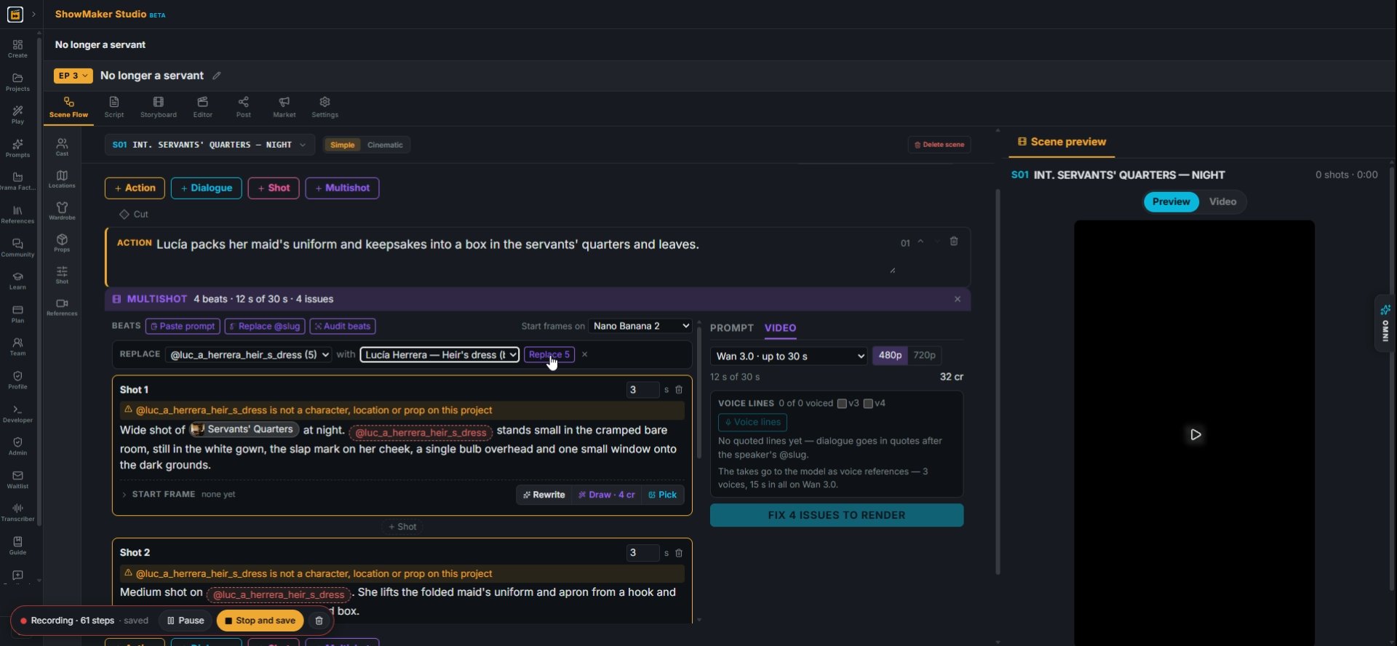Click pencil icon to rename episode
The image size is (1397, 646).
tap(216, 76)
